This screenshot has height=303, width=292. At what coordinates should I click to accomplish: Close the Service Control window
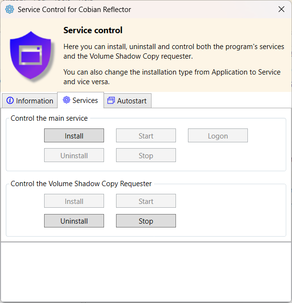point(281,10)
